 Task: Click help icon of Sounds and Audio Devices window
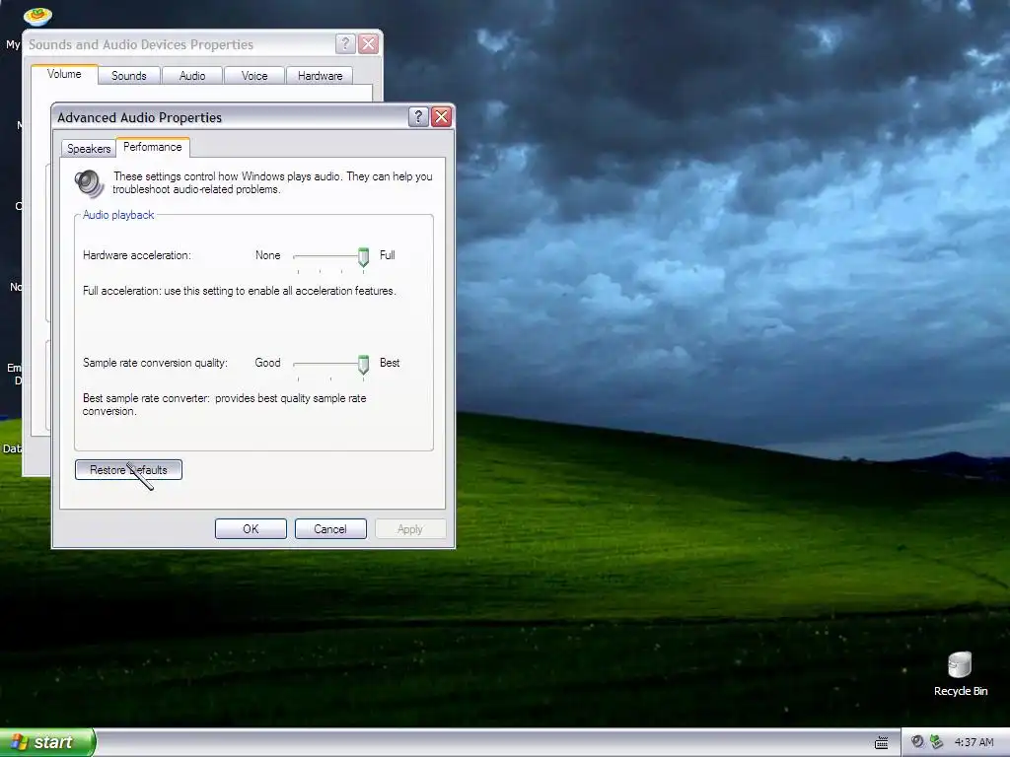pyautogui.click(x=345, y=43)
